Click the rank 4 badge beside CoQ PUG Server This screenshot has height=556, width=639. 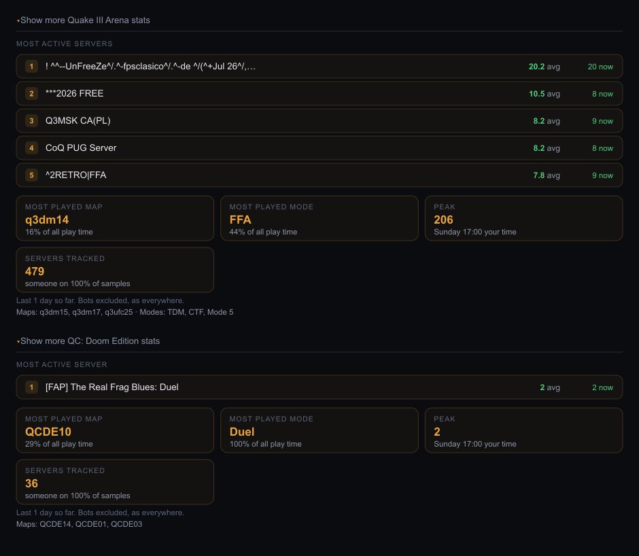click(31, 148)
